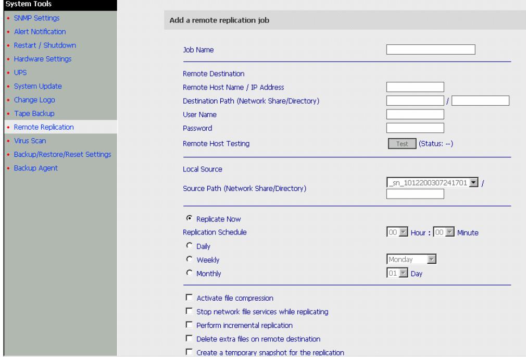Open Restart / Shutdown page
Image resolution: width=526 pixels, height=357 pixels.
(x=45, y=45)
